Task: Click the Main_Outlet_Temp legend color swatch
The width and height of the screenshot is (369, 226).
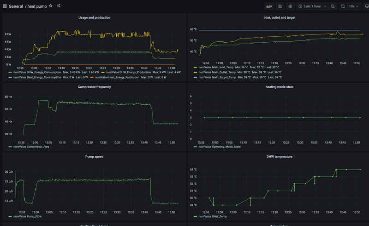Action: tap(195, 72)
